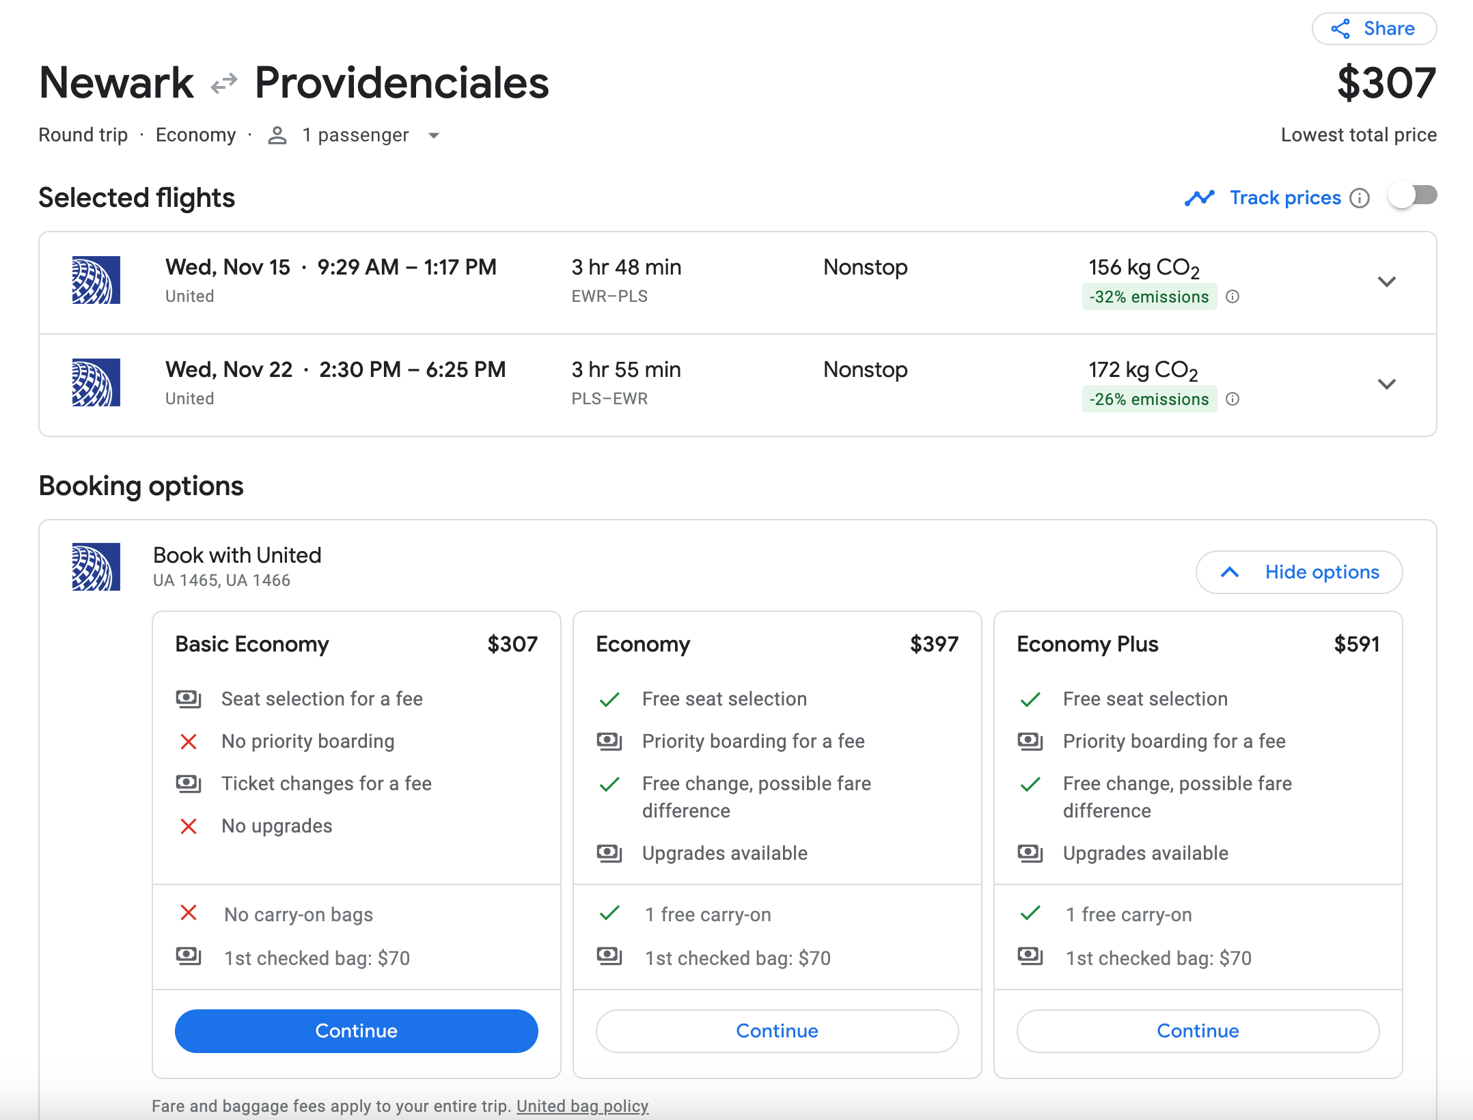Continue with Basic Economy $307 fare

click(x=356, y=1031)
